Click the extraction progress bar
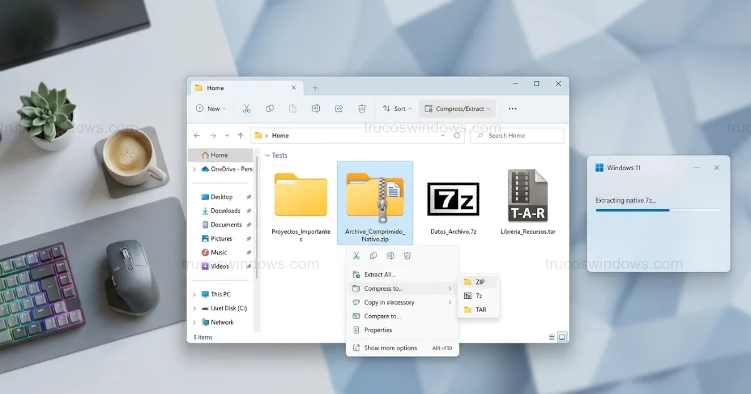This screenshot has height=394, width=751. pyautogui.click(x=658, y=211)
